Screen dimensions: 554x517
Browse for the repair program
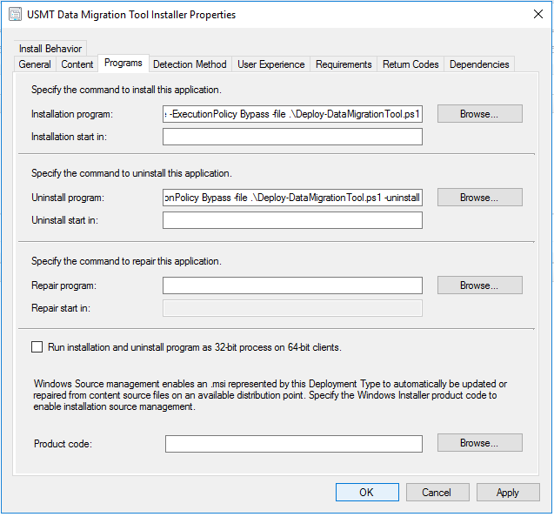pos(479,285)
